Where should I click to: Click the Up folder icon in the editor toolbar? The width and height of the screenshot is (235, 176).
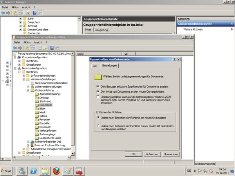pos(27,48)
